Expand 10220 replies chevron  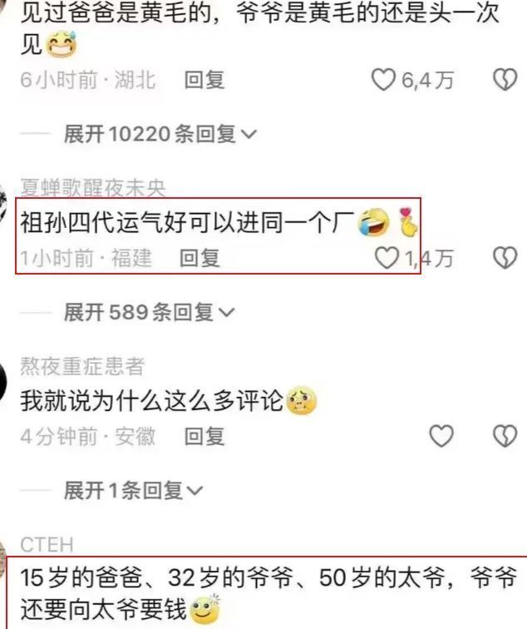249,134
